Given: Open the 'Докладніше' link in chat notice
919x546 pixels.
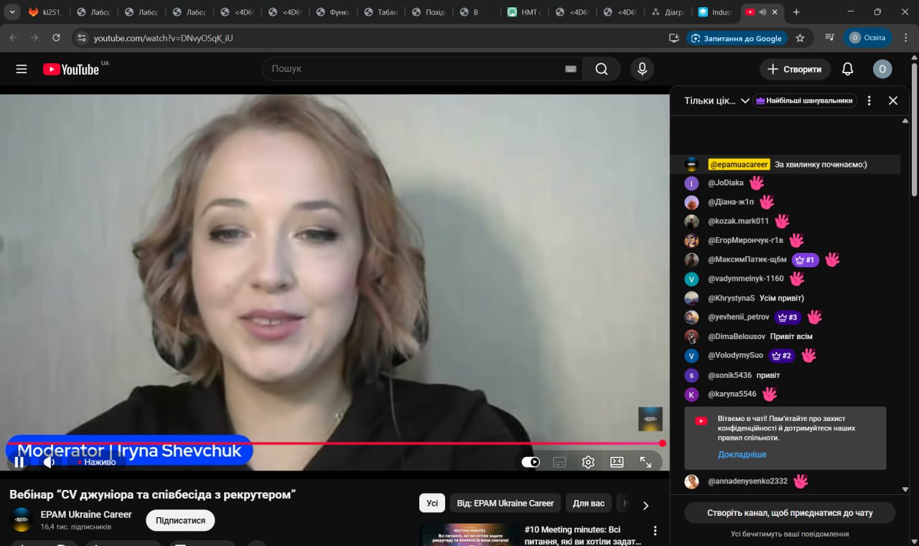Looking at the screenshot, I should (742, 455).
